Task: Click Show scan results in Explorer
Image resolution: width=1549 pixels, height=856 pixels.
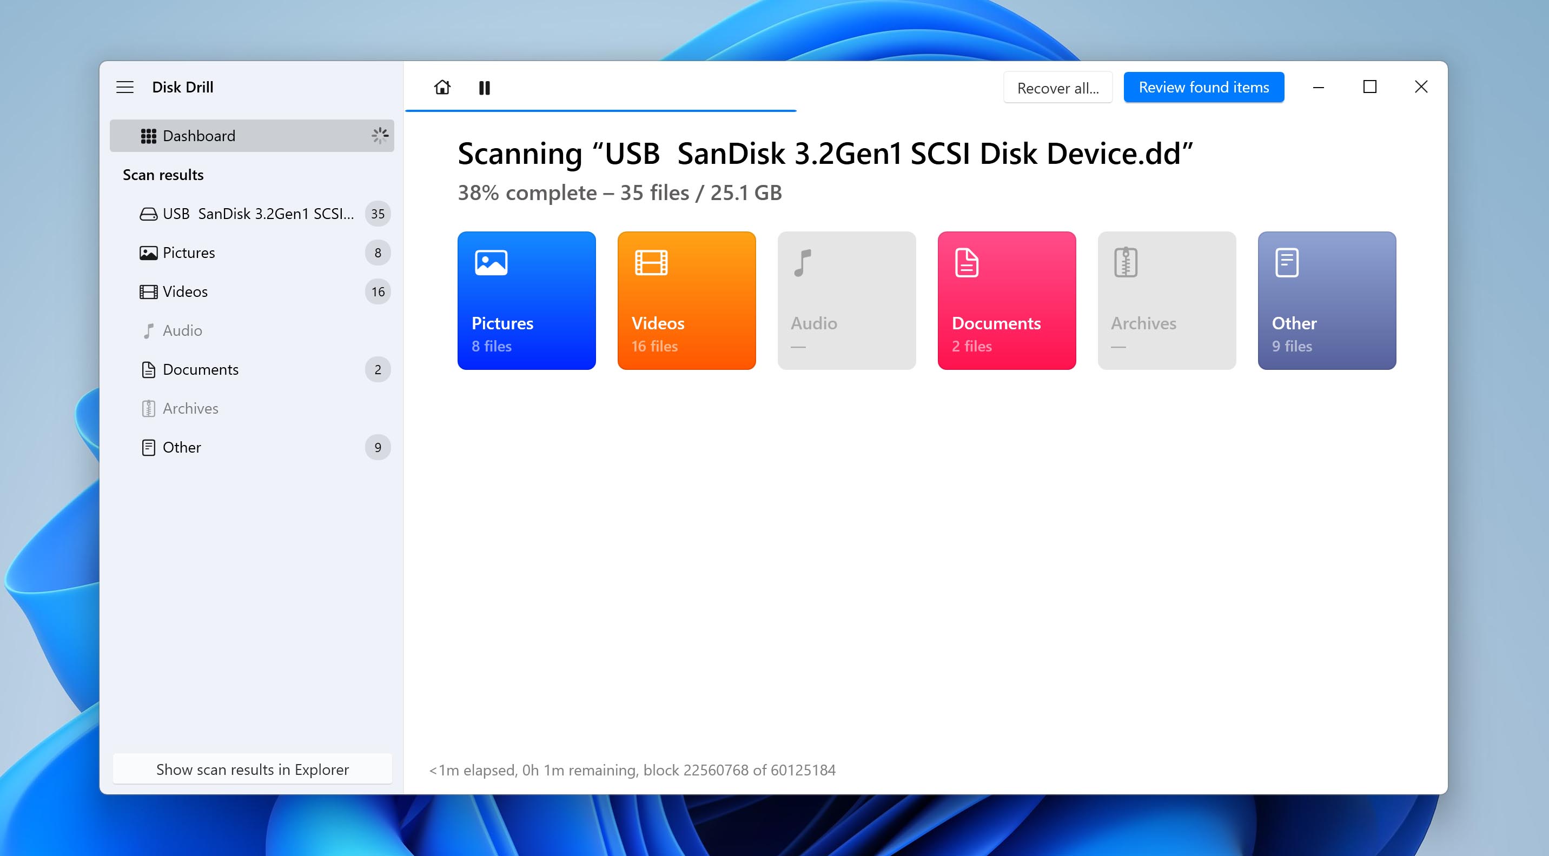Action: [x=252, y=769]
